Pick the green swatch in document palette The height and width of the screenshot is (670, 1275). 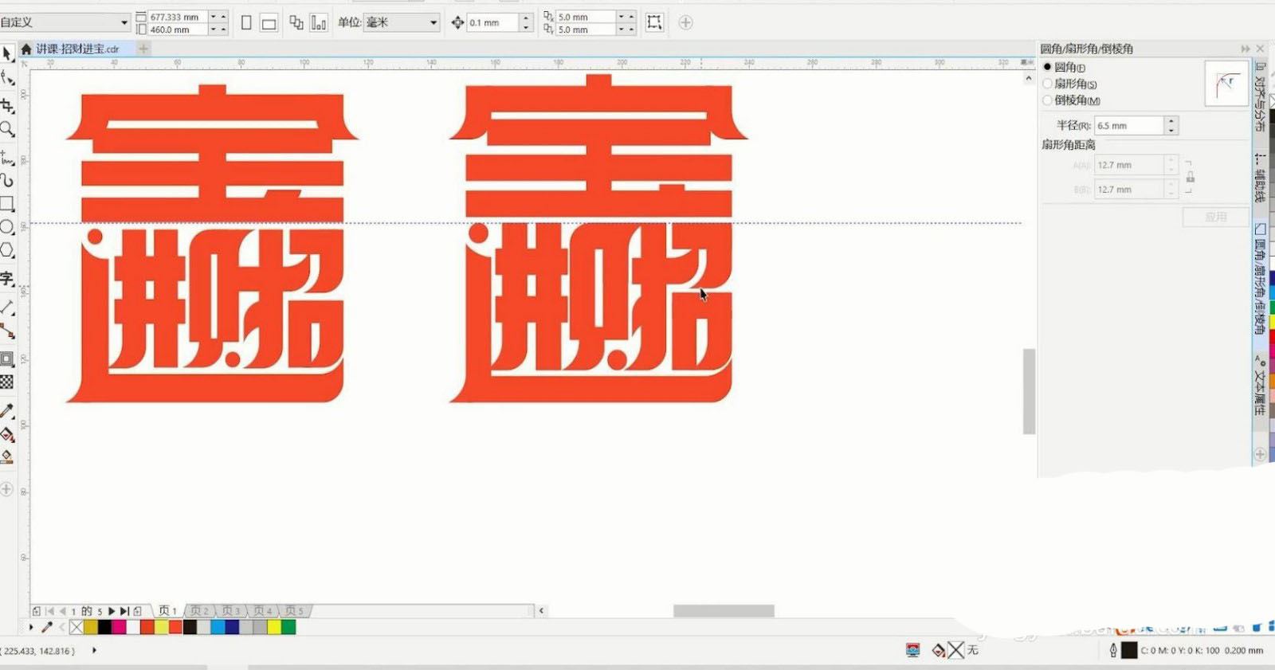[x=288, y=627]
